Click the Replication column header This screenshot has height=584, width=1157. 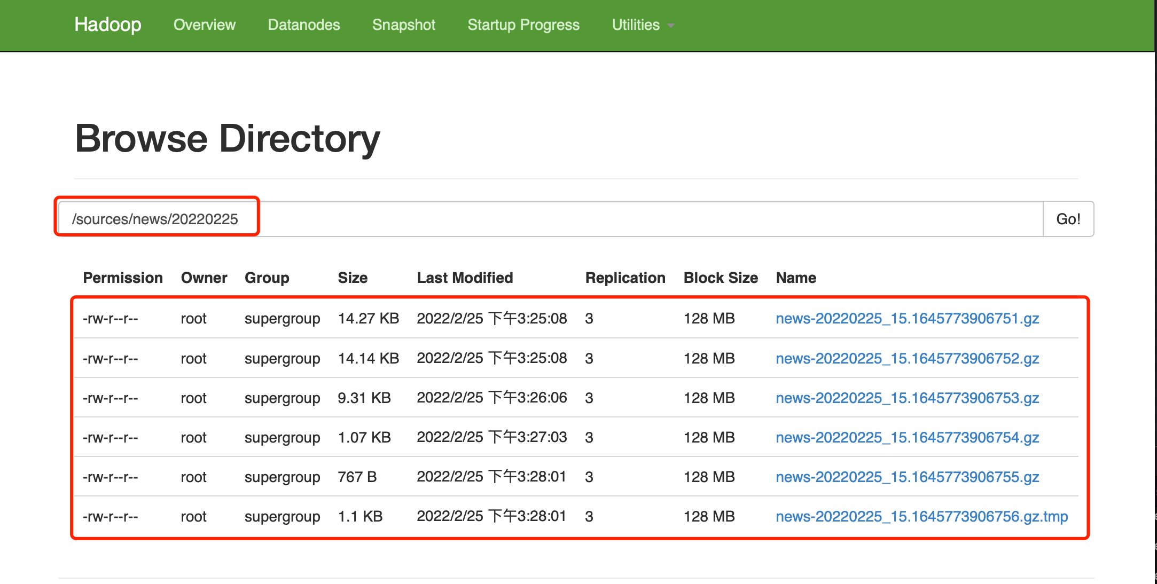click(x=626, y=278)
